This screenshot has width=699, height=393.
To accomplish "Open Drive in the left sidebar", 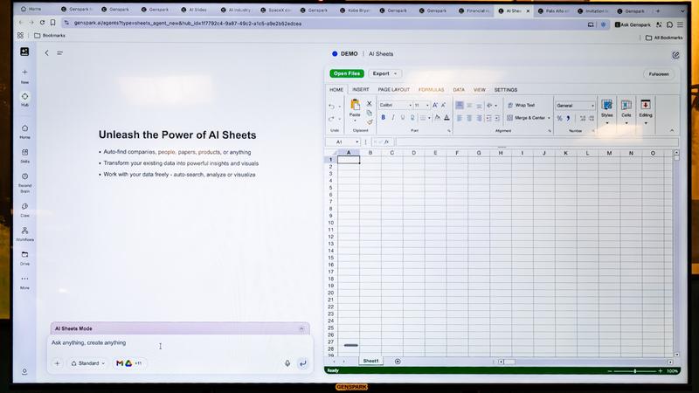I will click(24, 258).
